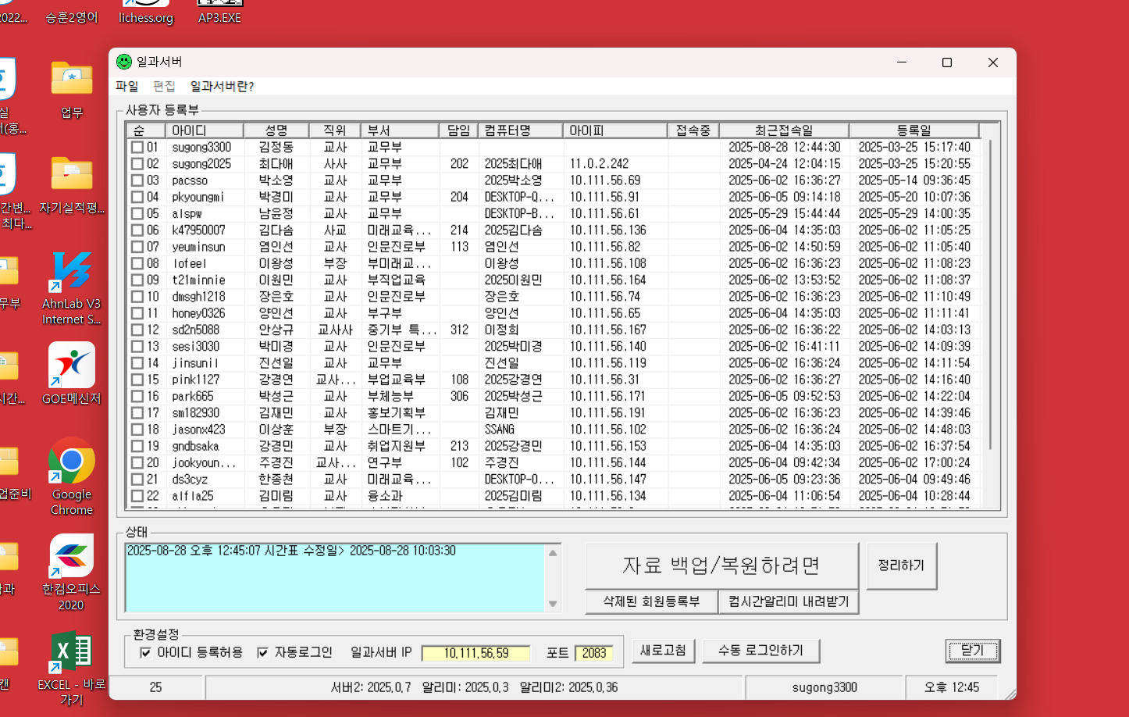Click the 새로고침 button
Screen dimensions: 1129x717
point(663,651)
